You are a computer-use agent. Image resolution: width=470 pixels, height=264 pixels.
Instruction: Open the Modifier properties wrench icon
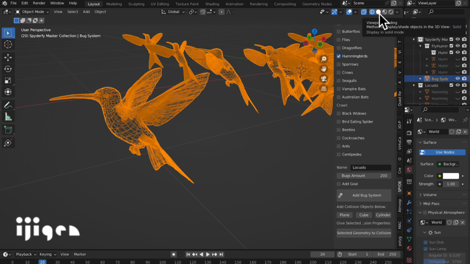pos(409,202)
